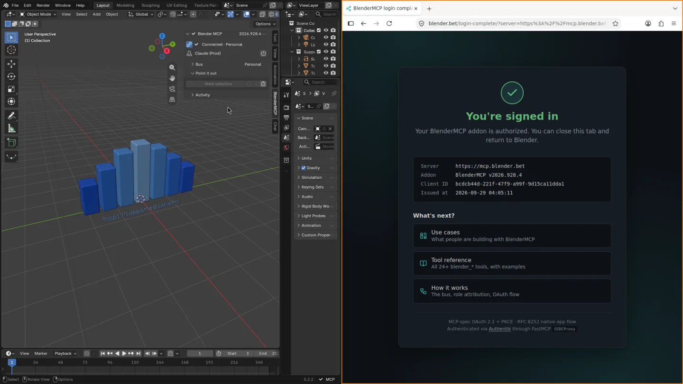
Task: Click the browser reload icon
Action: click(x=389, y=23)
